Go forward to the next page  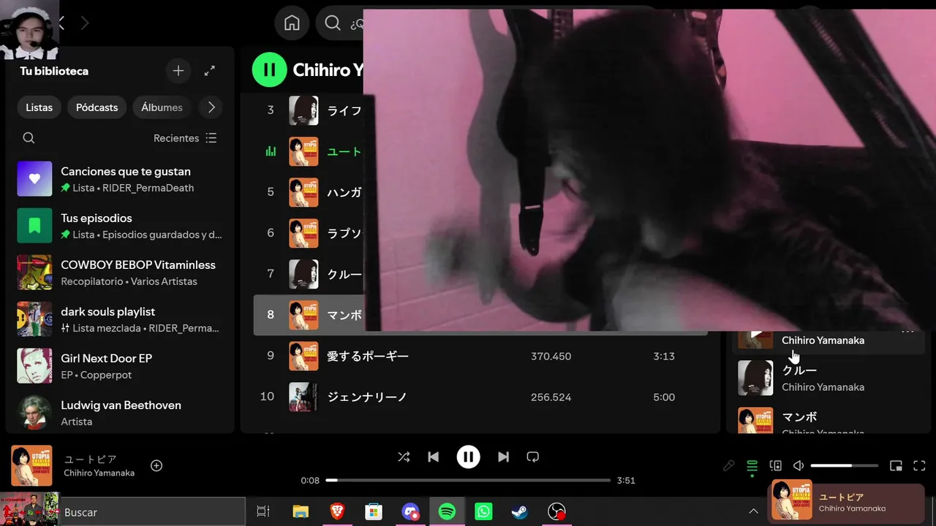coord(85,23)
